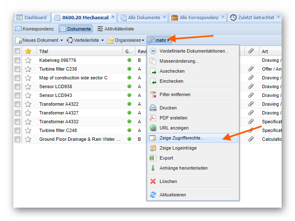Click the Aktualisieren refresh icon
The image size is (295, 221).
pos(153,195)
